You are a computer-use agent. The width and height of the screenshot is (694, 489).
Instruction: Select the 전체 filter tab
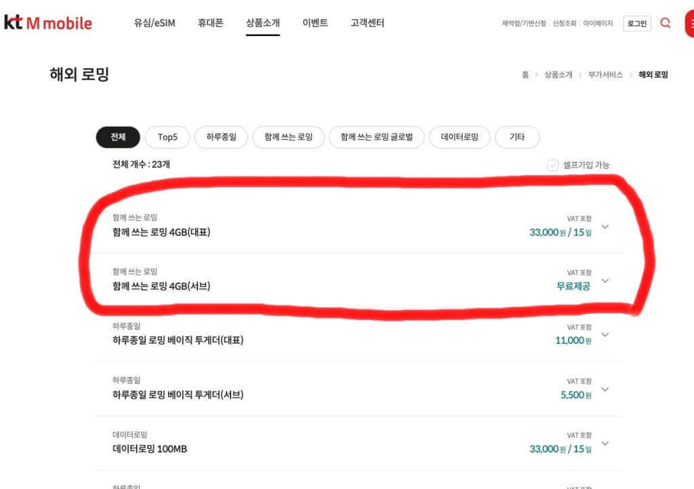click(118, 137)
